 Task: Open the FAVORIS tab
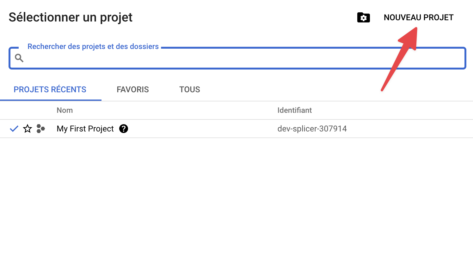132,89
